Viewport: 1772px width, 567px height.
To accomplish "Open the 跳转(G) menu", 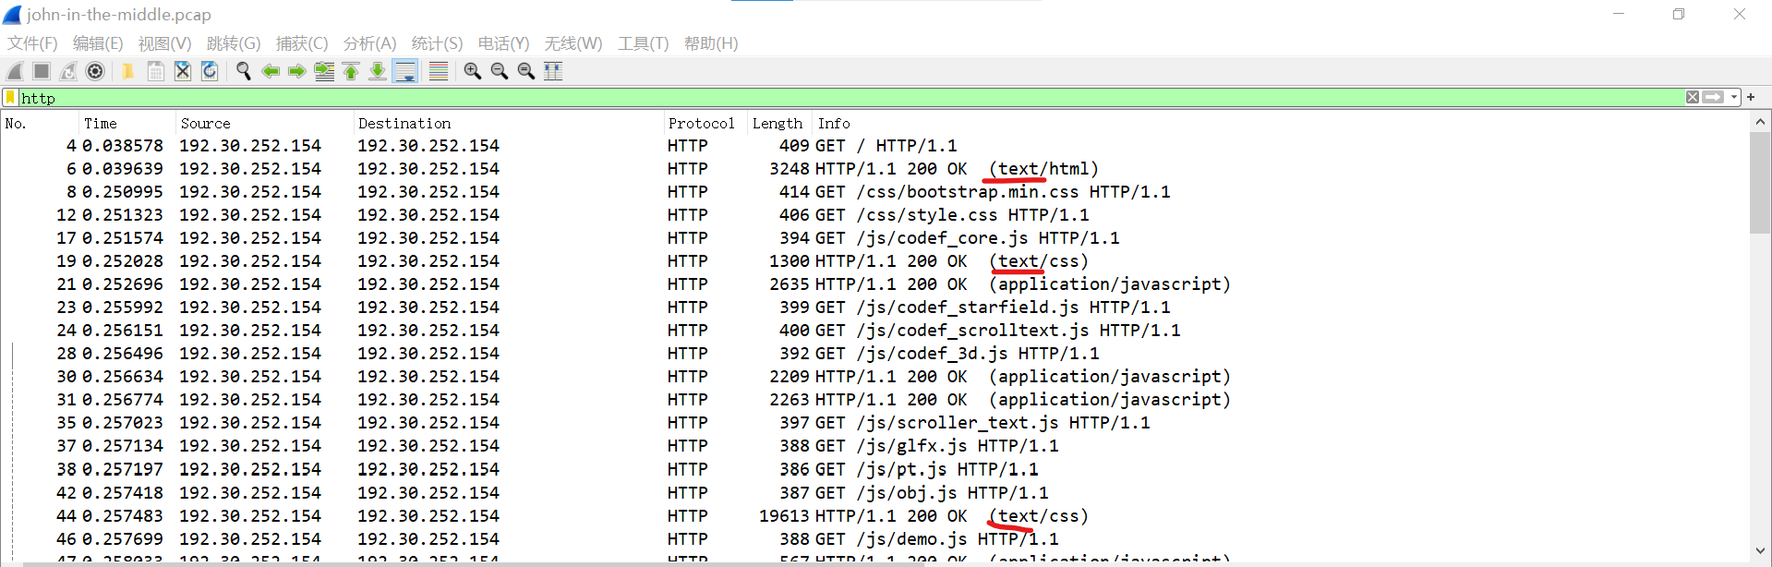I will [x=234, y=43].
